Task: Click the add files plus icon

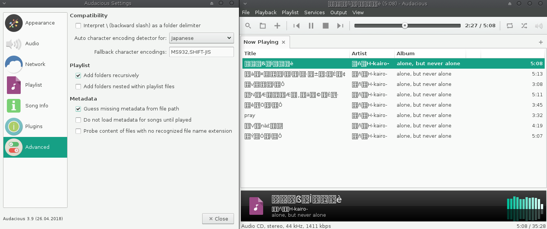Action: pos(277,26)
